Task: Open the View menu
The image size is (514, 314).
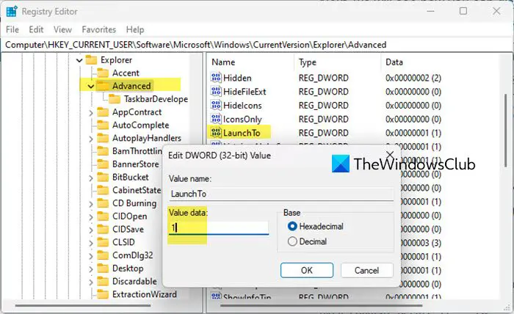Action: [x=62, y=29]
